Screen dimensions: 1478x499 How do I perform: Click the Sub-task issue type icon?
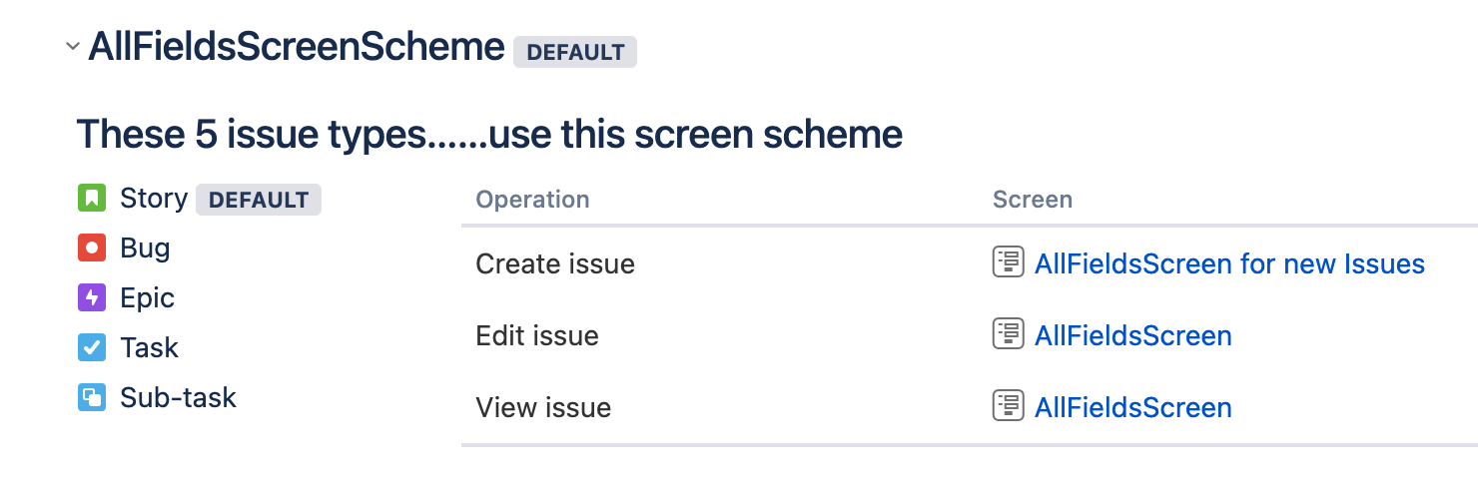92,398
